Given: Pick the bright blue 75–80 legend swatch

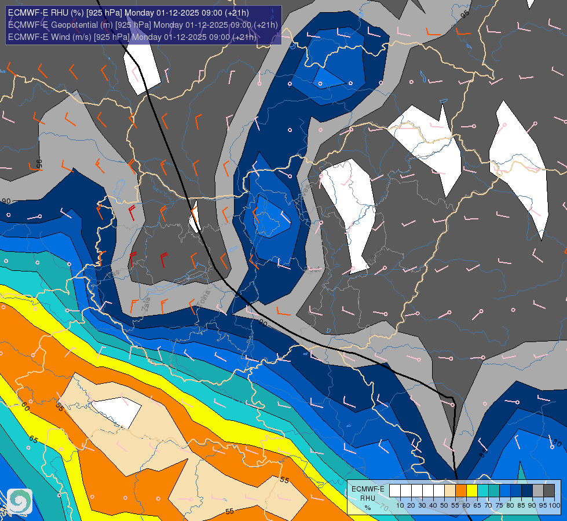Looking at the screenshot, I should click(x=505, y=491).
